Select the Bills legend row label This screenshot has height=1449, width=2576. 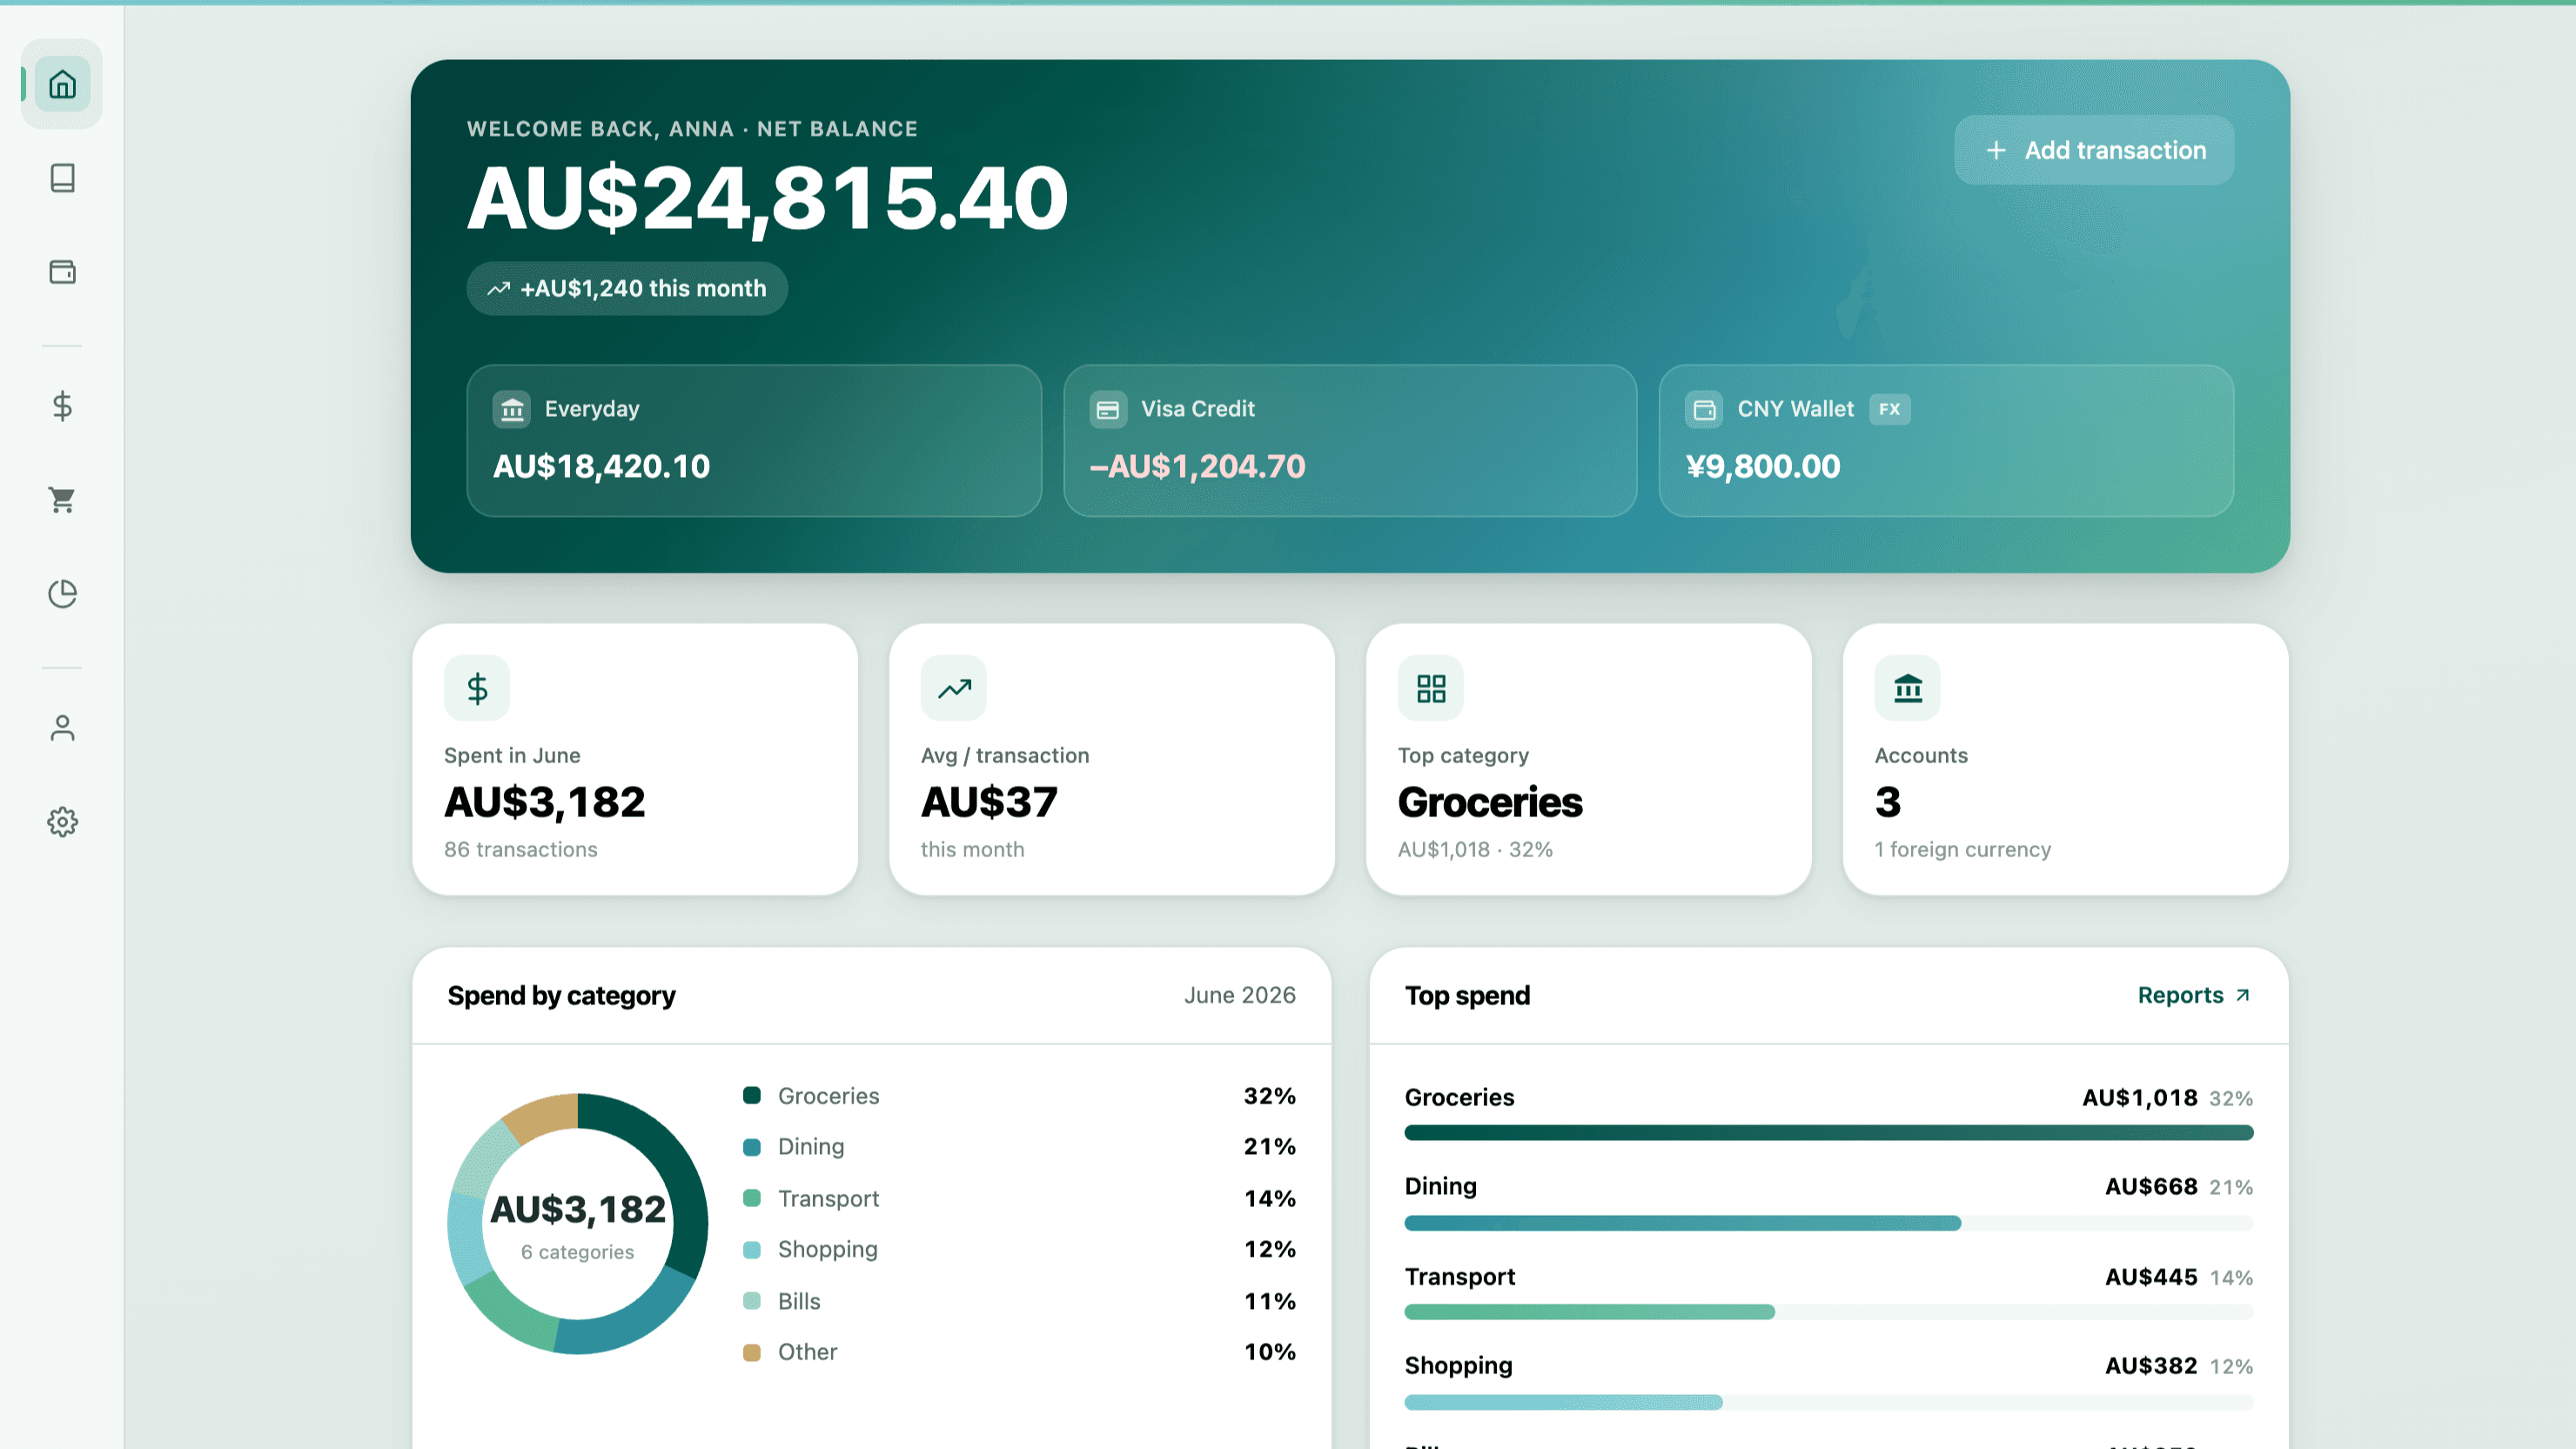[799, 1302]
